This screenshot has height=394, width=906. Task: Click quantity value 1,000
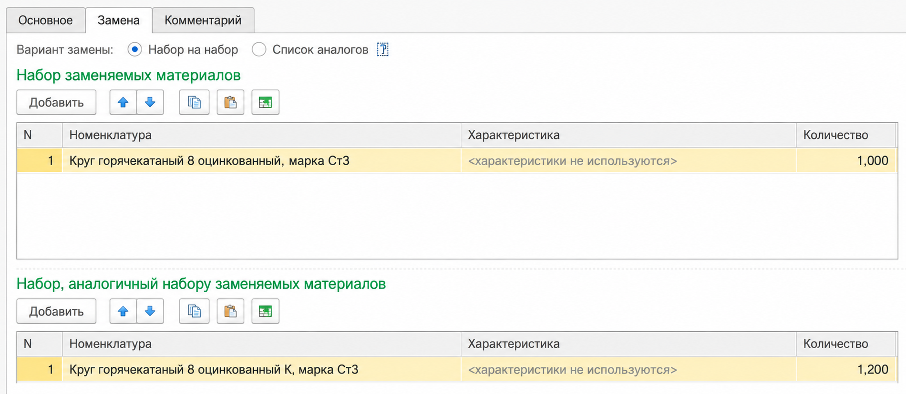[x=846, y=161]
